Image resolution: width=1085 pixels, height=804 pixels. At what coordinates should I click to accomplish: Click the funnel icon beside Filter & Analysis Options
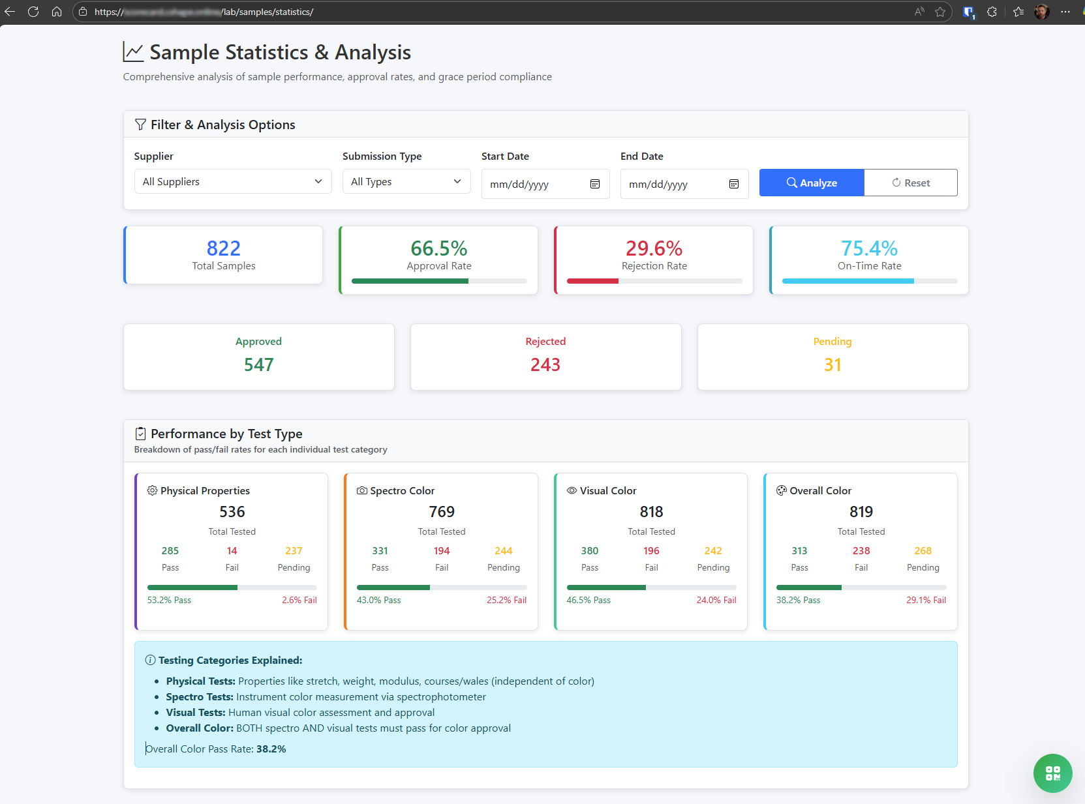(x=140, y=124)
